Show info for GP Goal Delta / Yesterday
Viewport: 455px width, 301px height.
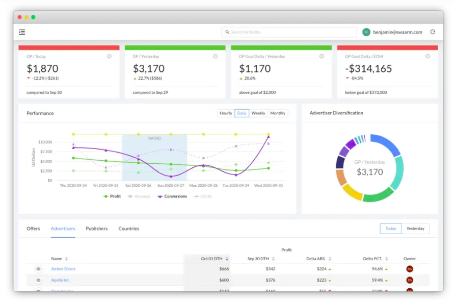coord(322,56)
